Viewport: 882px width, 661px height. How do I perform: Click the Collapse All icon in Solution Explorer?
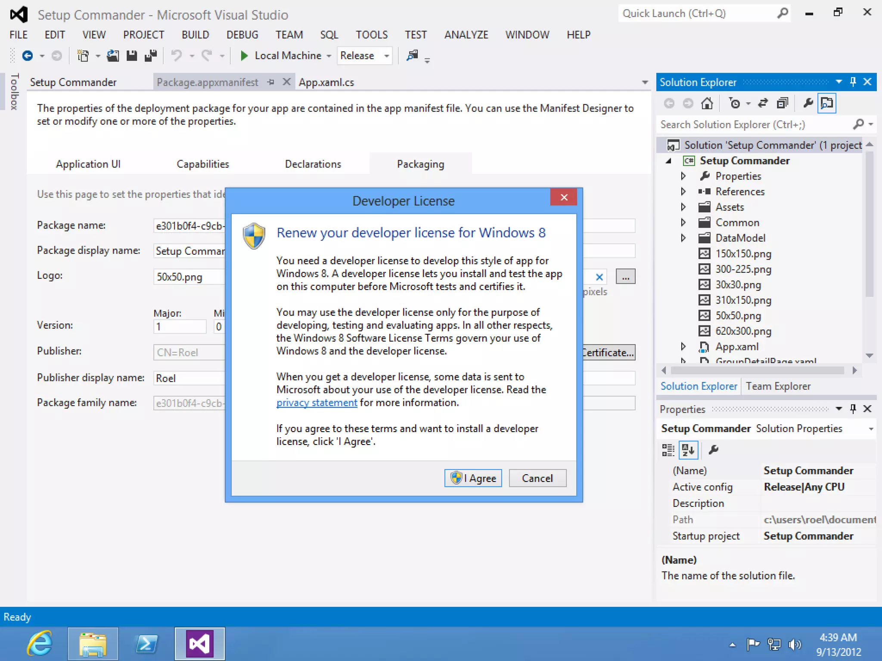pos(782,103)
